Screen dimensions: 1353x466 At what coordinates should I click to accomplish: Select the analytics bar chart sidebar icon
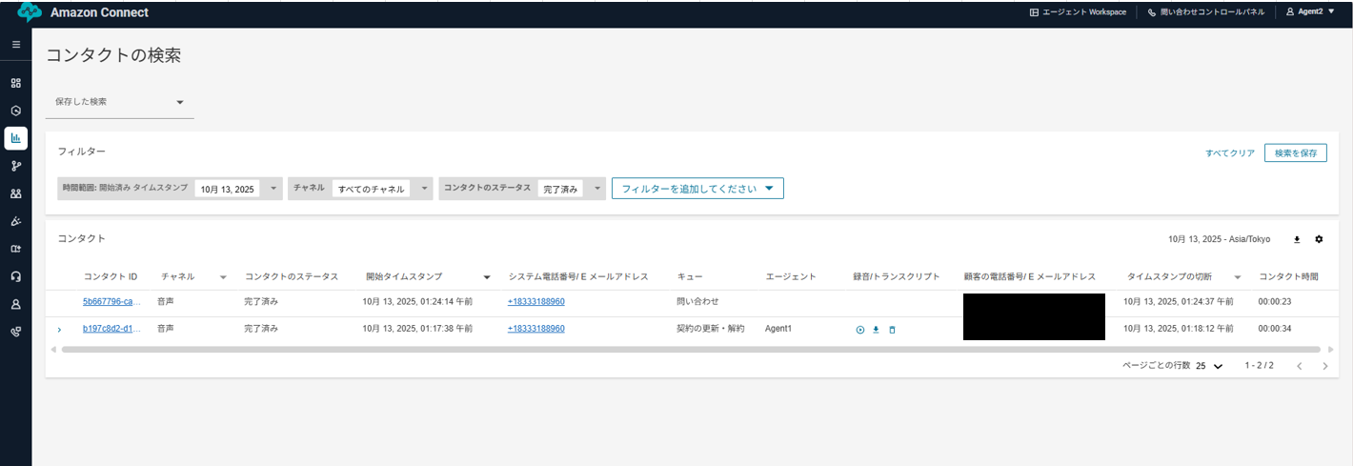tap(15, 138)
